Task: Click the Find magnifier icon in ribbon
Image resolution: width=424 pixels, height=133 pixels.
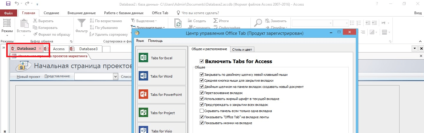Action: (258, 23)
